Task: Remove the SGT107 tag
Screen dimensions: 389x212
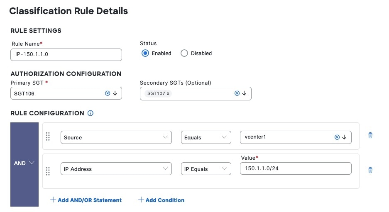Action: tap(168, 94)
